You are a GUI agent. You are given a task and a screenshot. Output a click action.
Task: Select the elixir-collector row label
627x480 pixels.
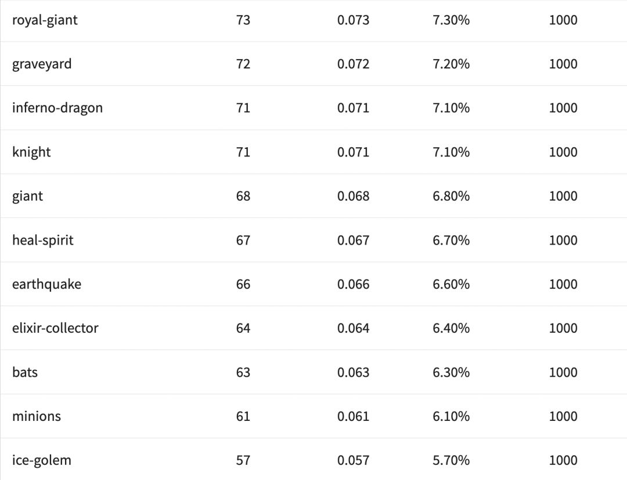click(x=55, y=328)
